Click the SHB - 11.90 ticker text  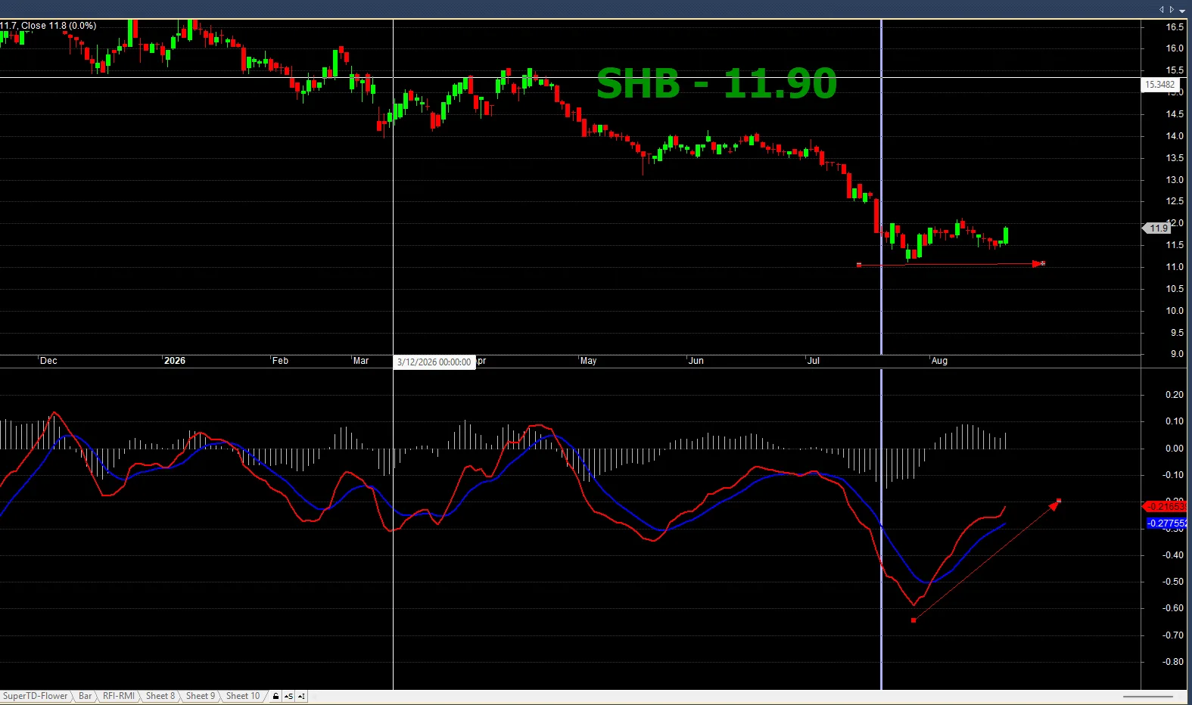[717, 83]
